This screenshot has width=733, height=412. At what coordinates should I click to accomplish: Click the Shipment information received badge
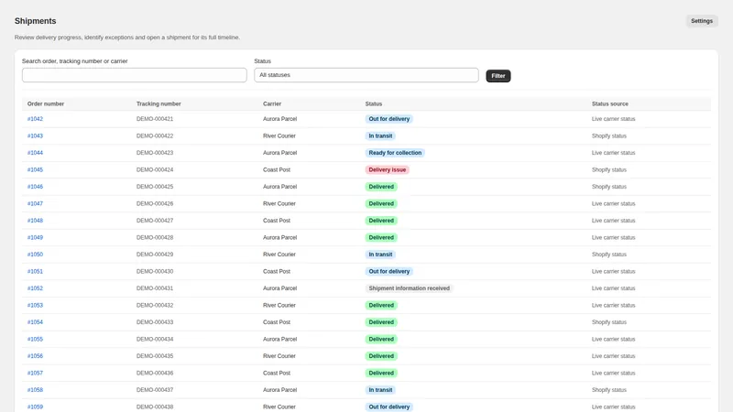click(x=409, y=288)
